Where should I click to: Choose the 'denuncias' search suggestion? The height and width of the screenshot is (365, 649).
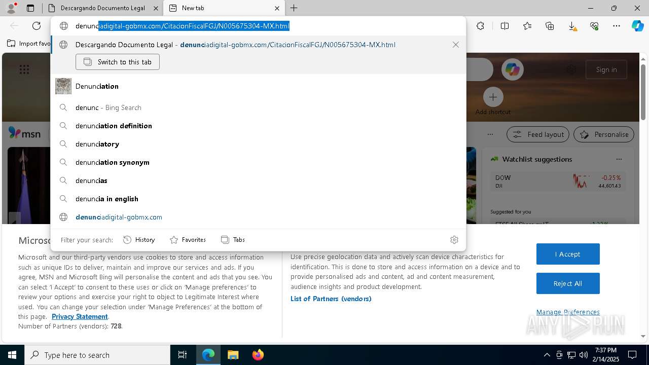[x=258, y=180]
